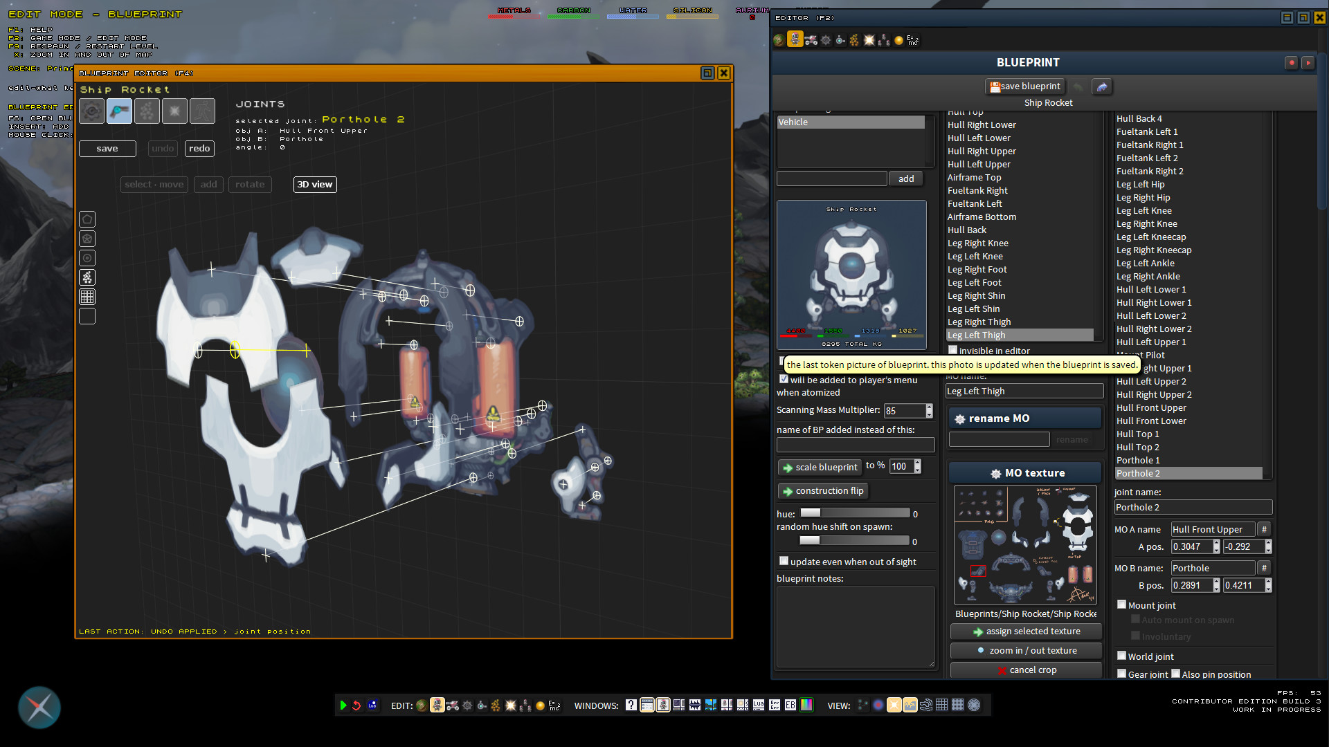The image size is (1329, 747).
Task: Toggle the World joint checkbox
Action: point(1121,656)
